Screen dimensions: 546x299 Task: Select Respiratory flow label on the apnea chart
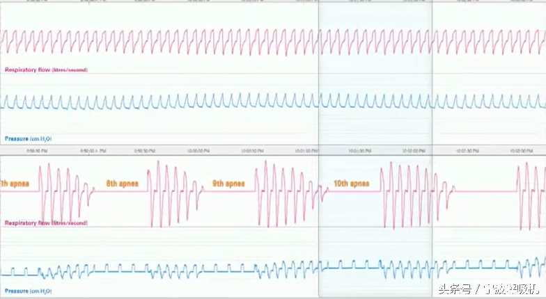click(x=46, y=223)
